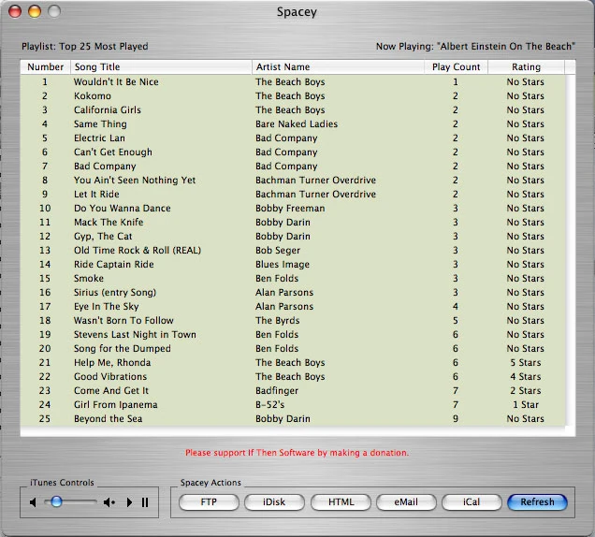Select the song "Smoke"
The height and width of the screenshot is (537, 595).
(89, 279)
